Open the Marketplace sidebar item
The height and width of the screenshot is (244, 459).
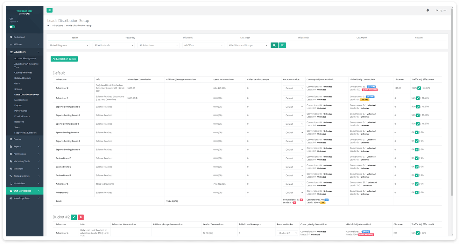pos(25,191)
